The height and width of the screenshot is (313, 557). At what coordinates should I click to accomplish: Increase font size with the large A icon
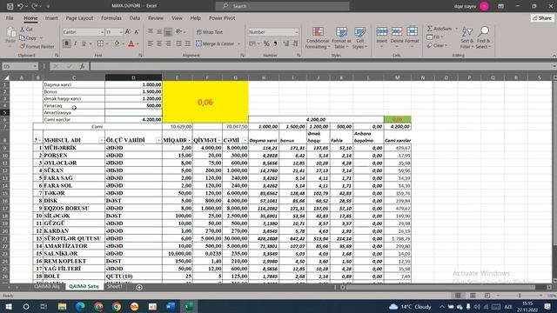128,32
